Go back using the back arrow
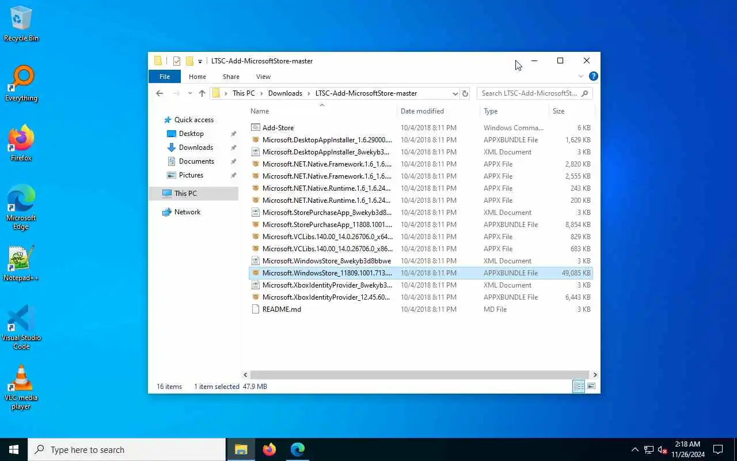The height and width of the screenshot is (461, 737). (x=159, y=93)
